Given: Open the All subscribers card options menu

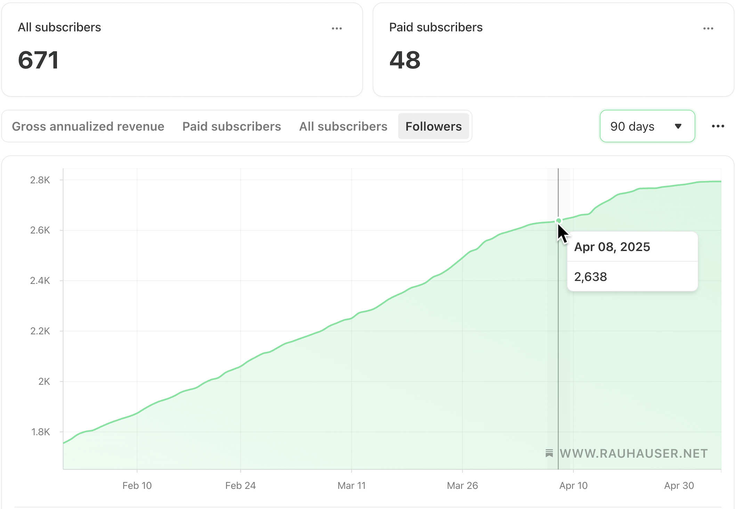Looking at the screenshot, I should (337, 28).
